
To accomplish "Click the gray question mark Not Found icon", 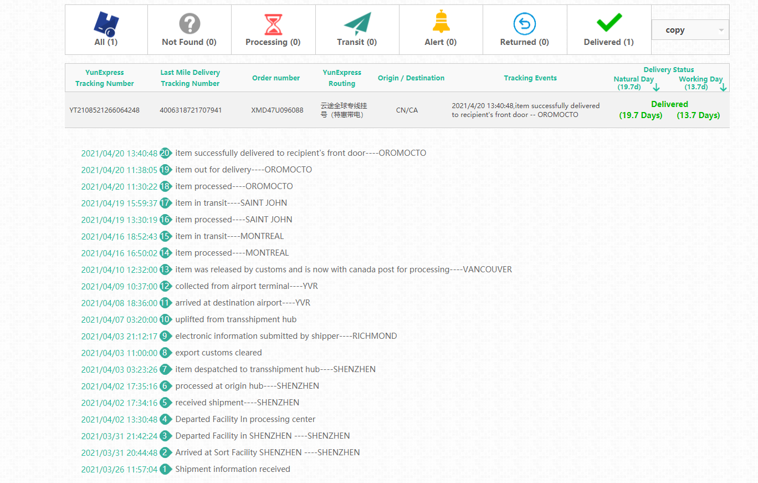I will click(x=189, y=24).
